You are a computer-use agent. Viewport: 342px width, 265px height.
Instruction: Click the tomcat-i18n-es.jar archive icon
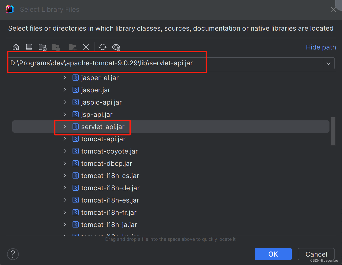click(x=76, y=200)
